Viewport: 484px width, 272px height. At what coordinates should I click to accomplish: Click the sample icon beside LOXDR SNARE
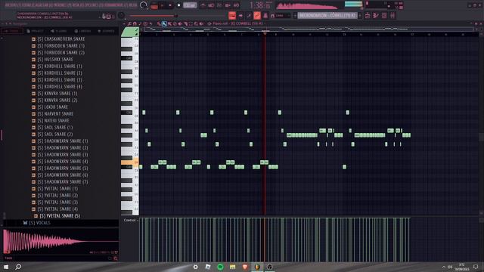click(33, 107)
